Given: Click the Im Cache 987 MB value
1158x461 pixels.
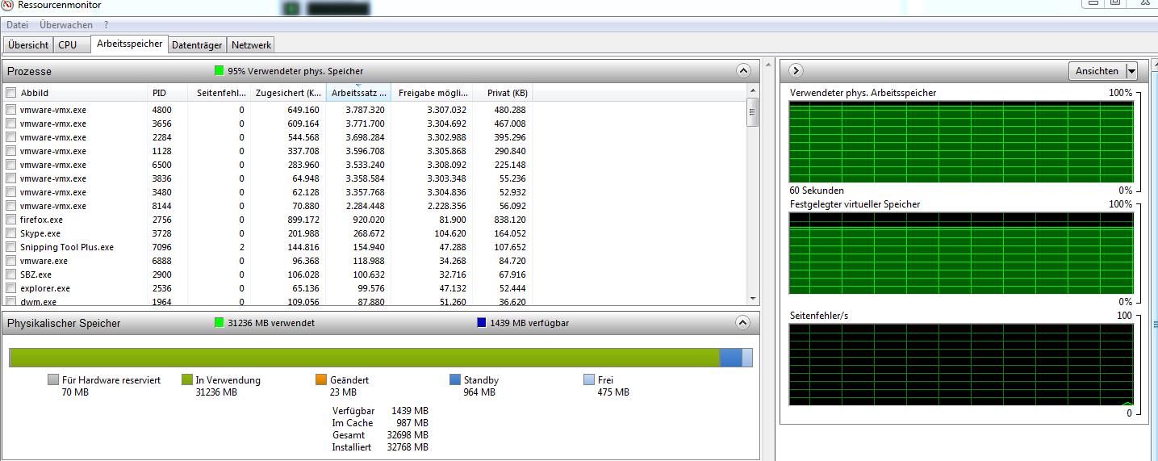Looking at the screenshot, I should pos(412,423).
